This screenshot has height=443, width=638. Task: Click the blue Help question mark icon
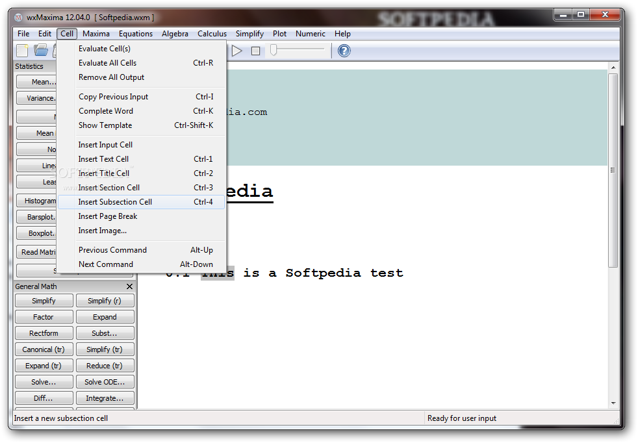(344, 51)
